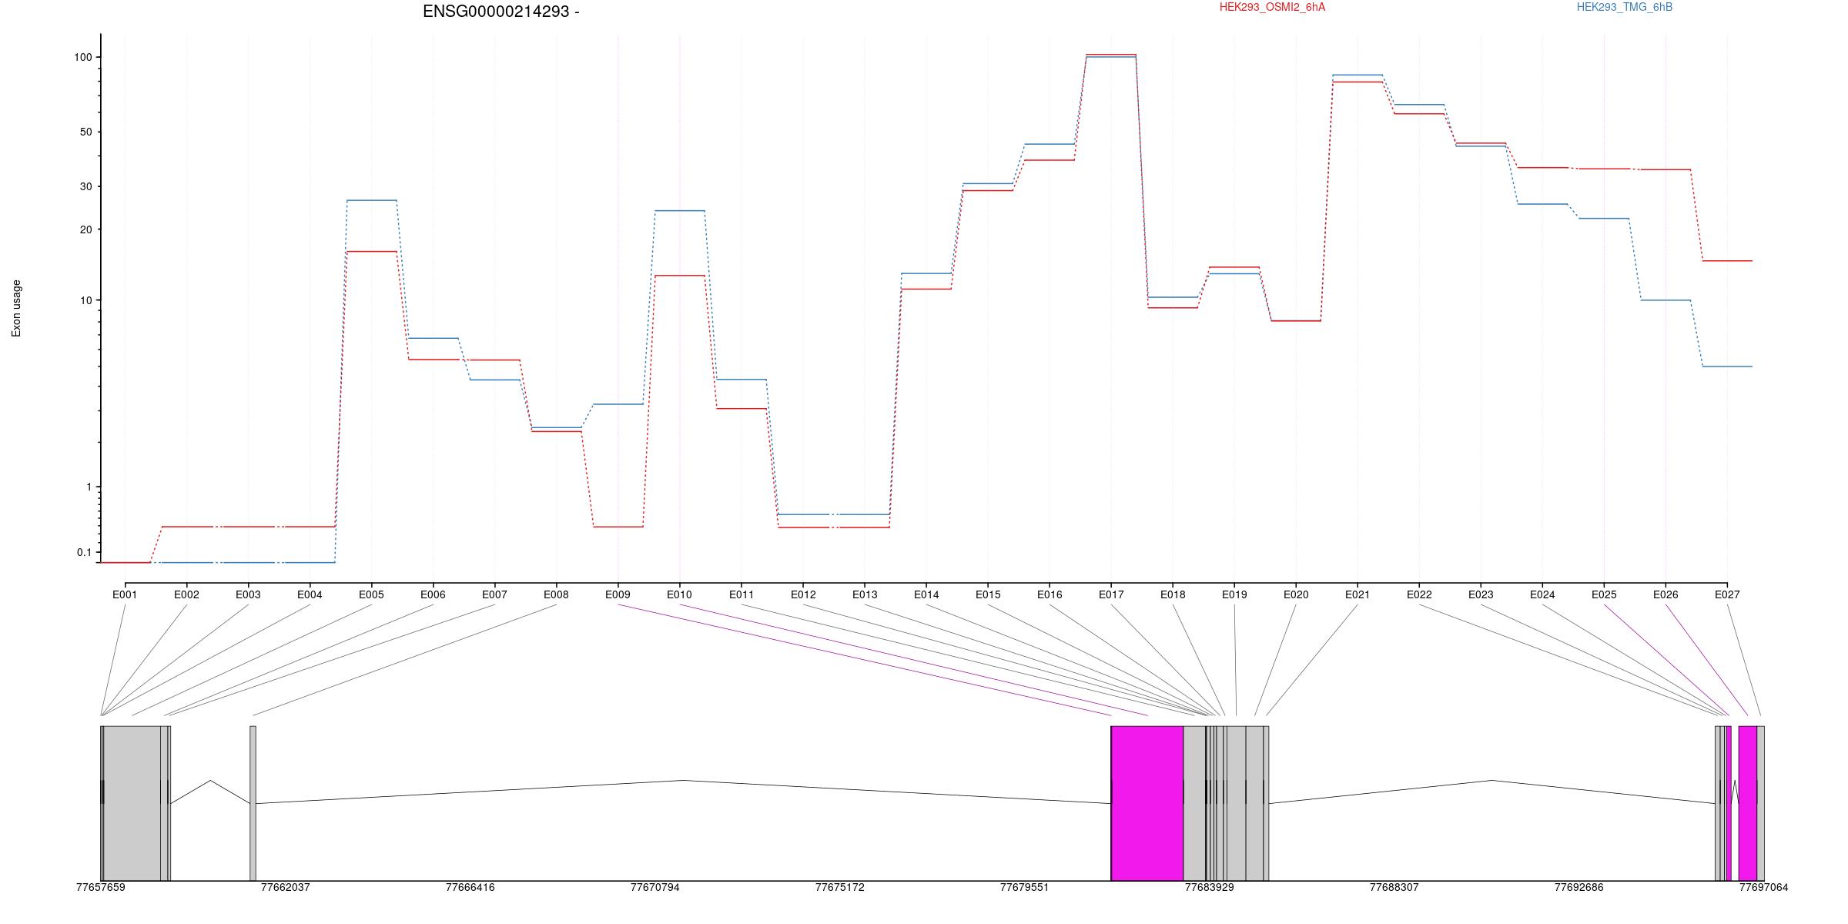Click the E002 exon label
This screenshot has height=924, width=1848.
pos(186,594)
